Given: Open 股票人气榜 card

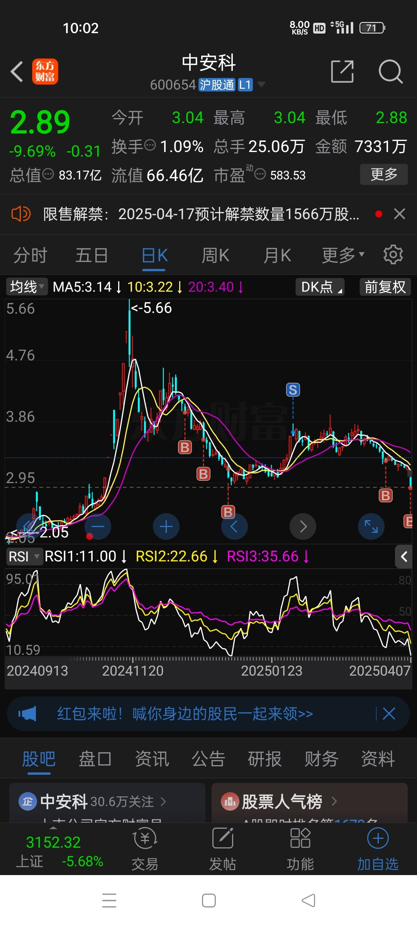Looking at the screenshot, I should 310,802.
